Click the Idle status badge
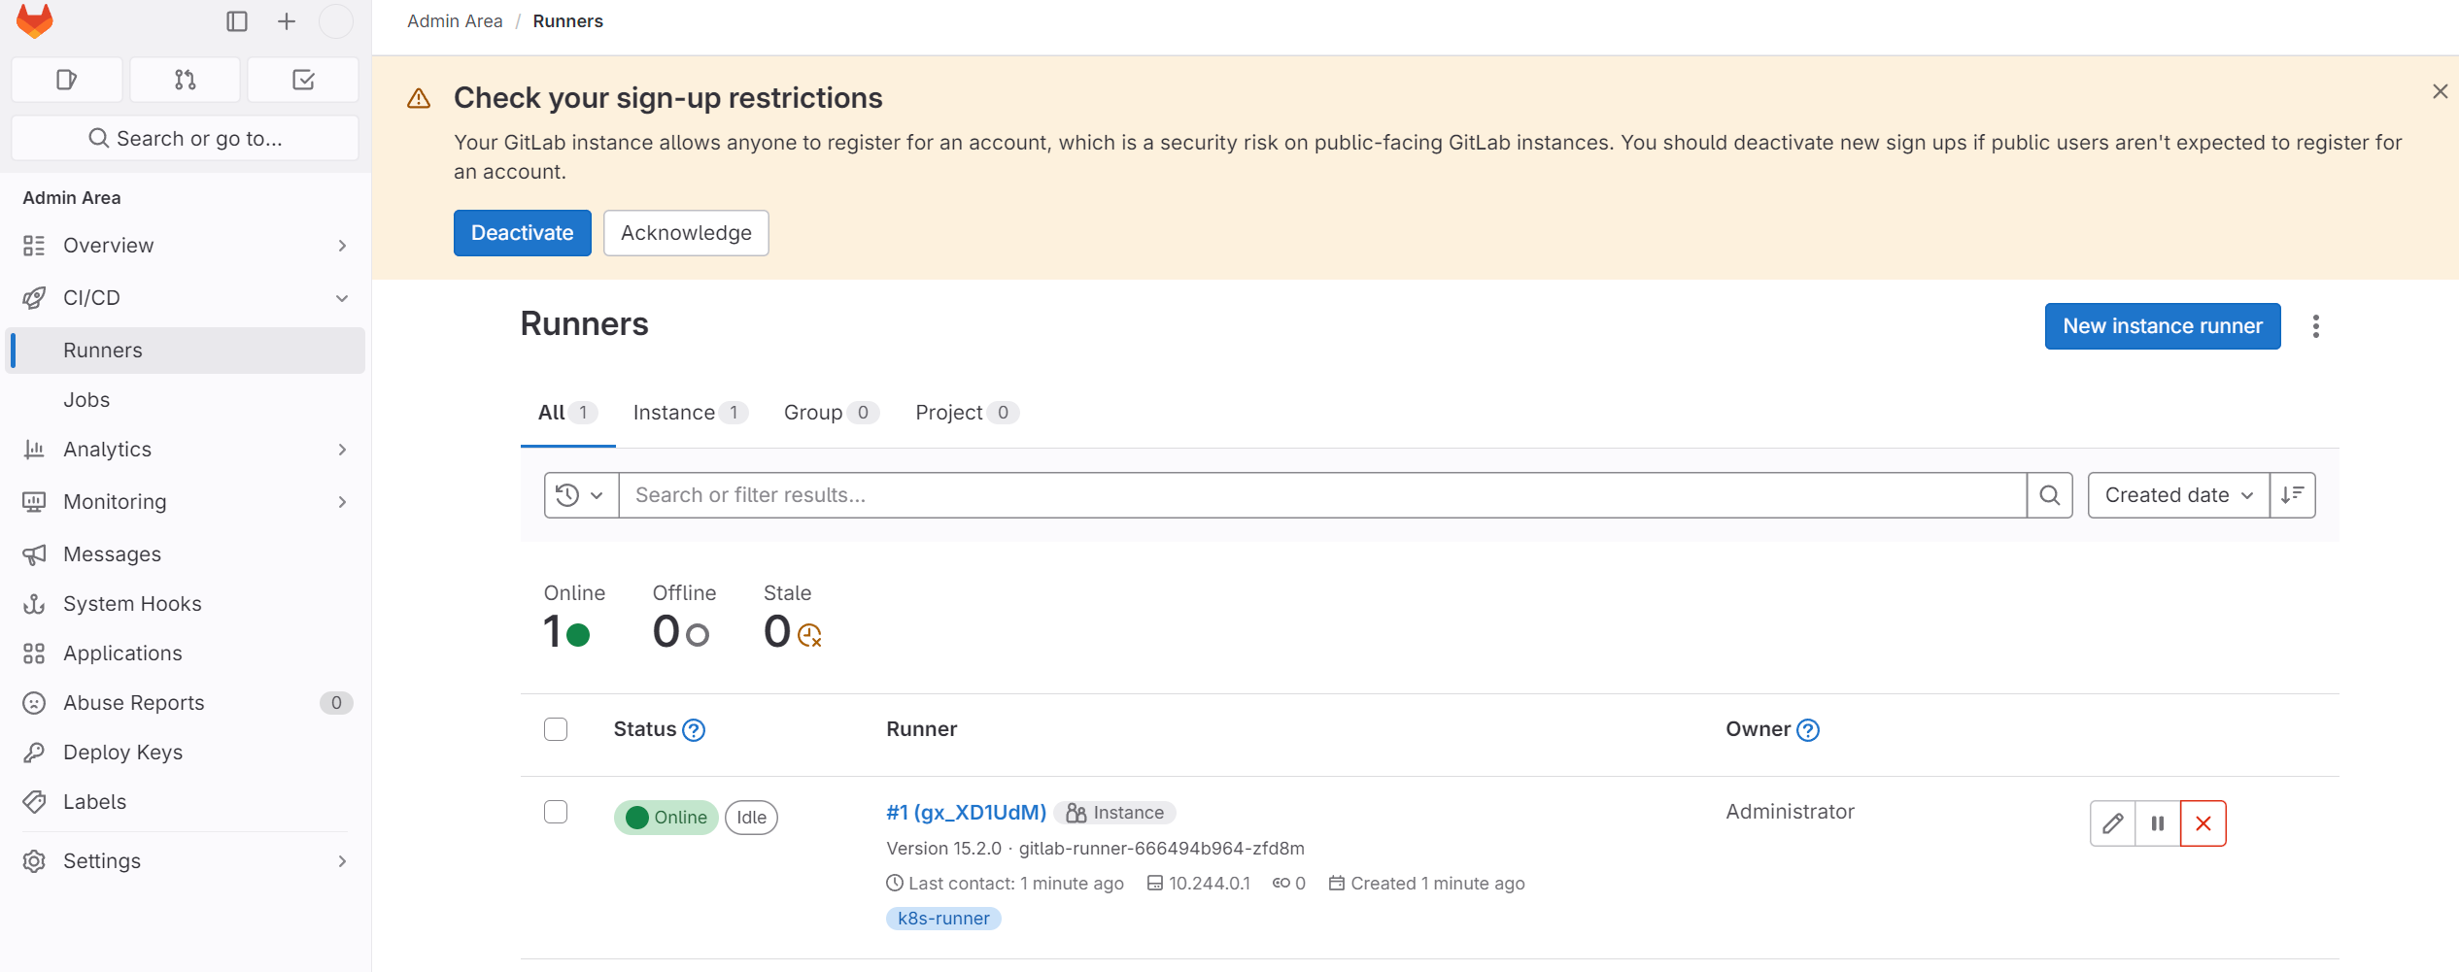 pos(751,818)
